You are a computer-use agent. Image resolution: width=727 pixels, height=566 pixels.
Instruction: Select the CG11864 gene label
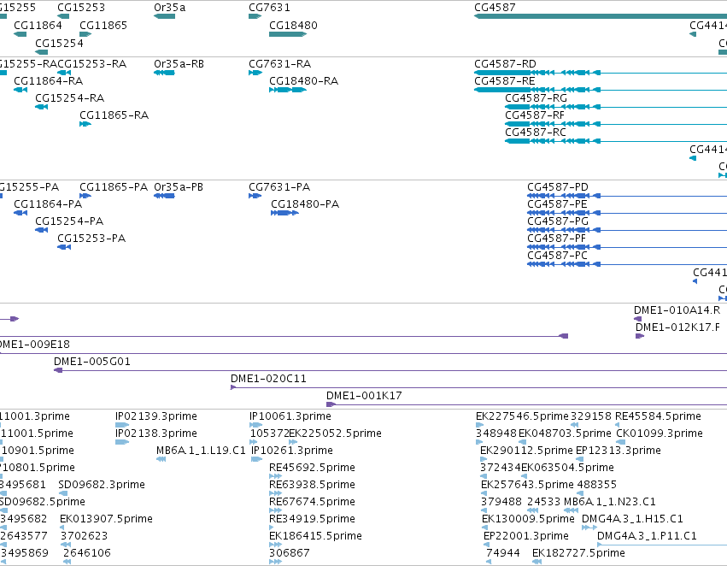pos(38,25)
